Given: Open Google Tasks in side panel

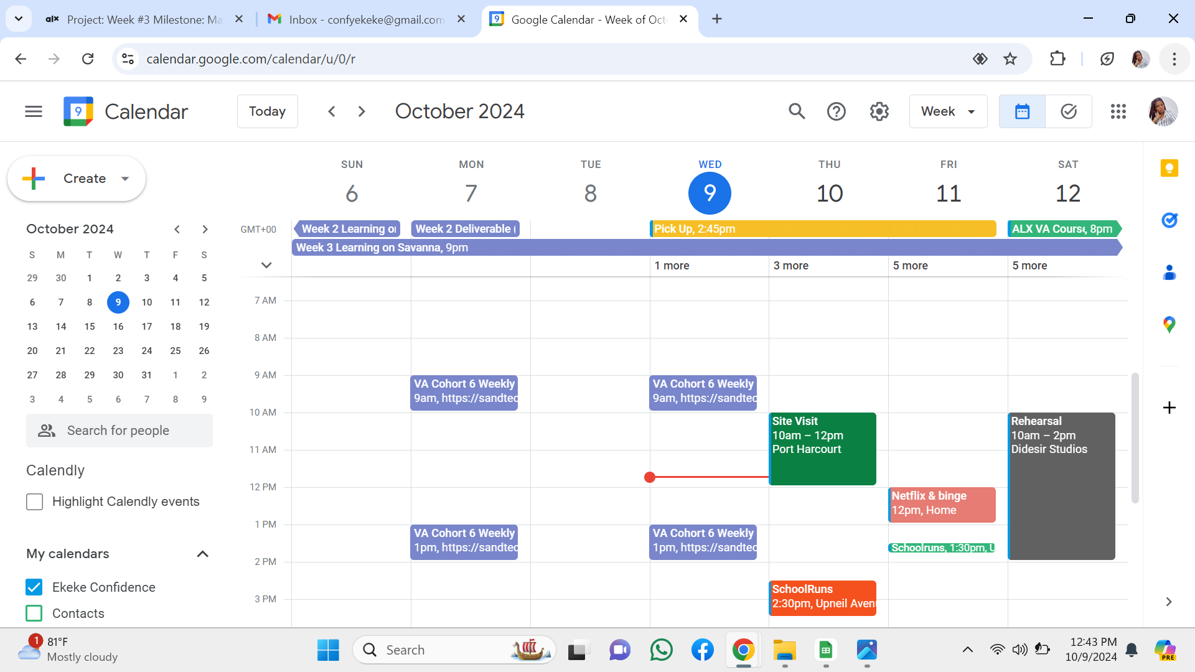Looking at the screenshot, I should pos(1169,220).
